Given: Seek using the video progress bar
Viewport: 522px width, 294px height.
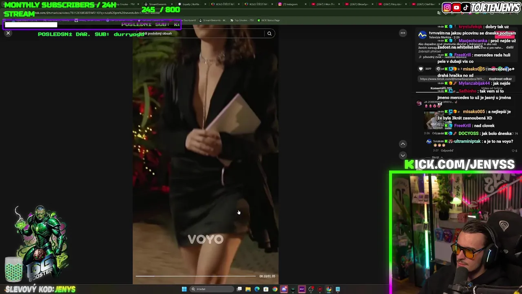Looking at the screenshot, I should click(196, 276).
